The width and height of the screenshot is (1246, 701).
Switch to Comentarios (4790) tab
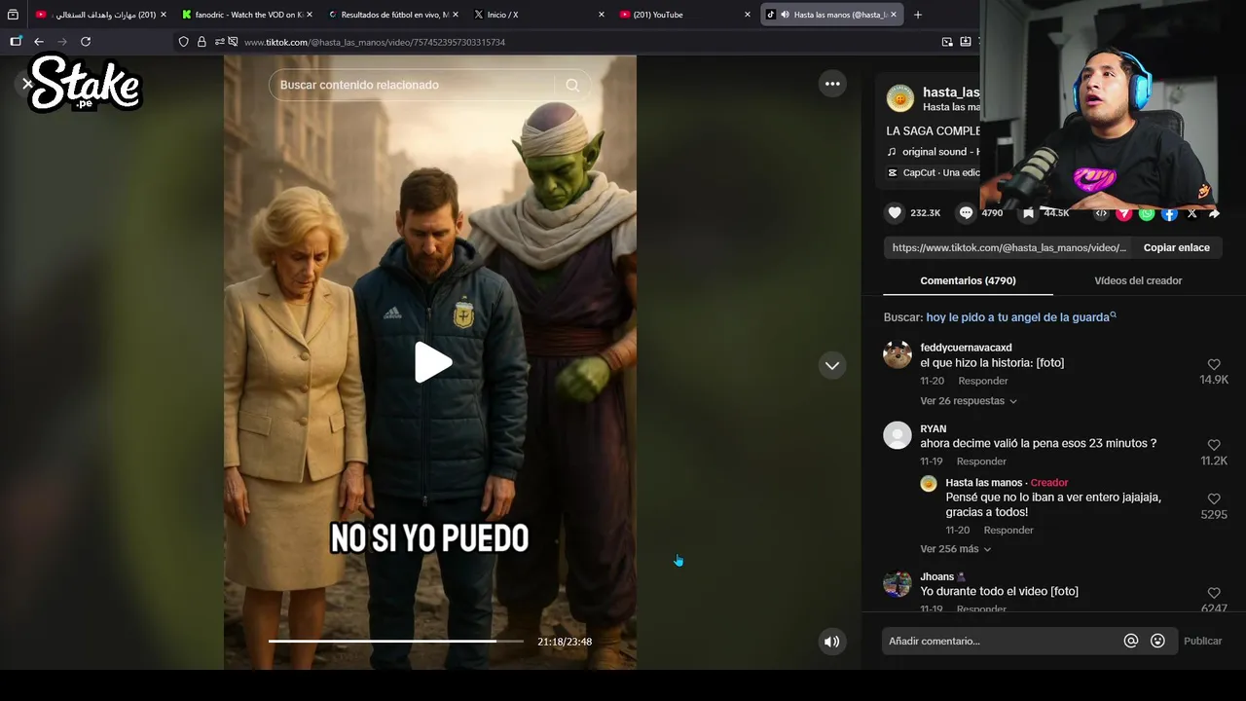tap(968, 280)
